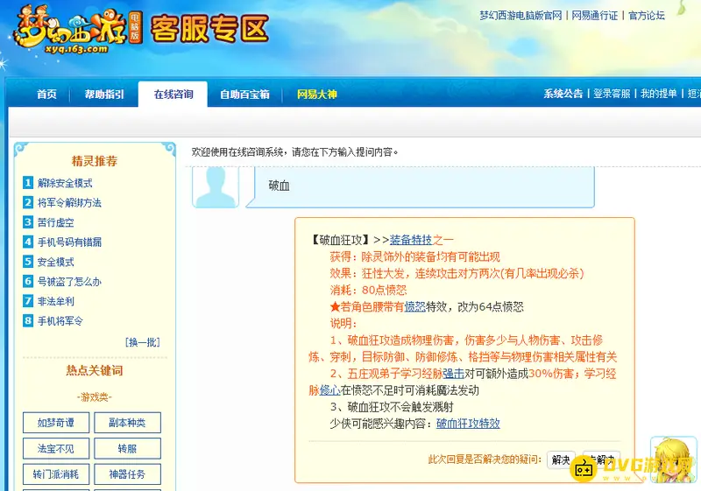Click the 3、破血狂攻不会触发溅射 line

392,407
